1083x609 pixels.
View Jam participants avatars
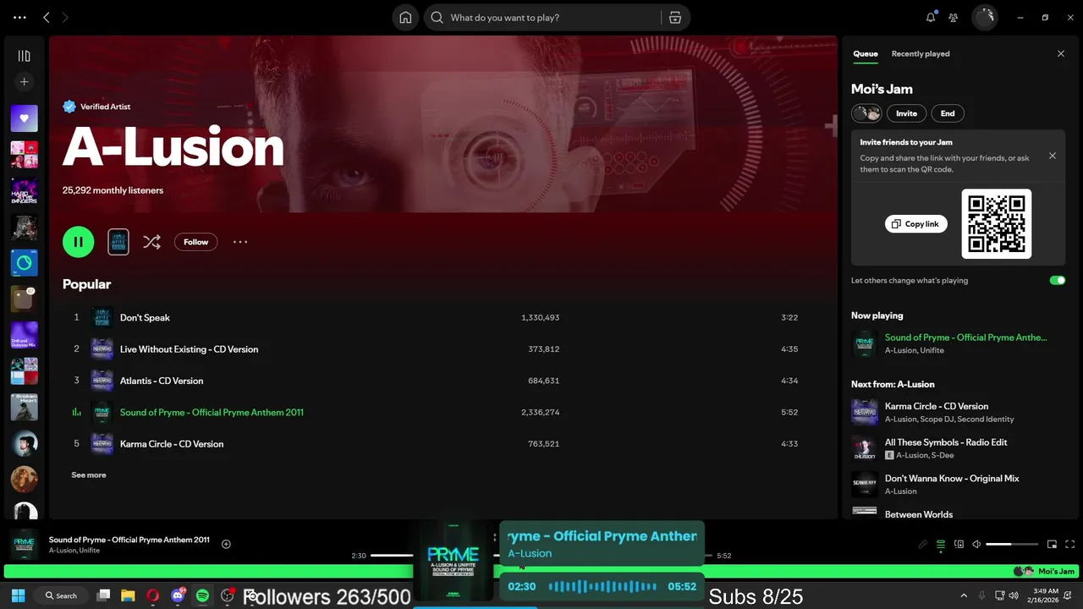866,113
